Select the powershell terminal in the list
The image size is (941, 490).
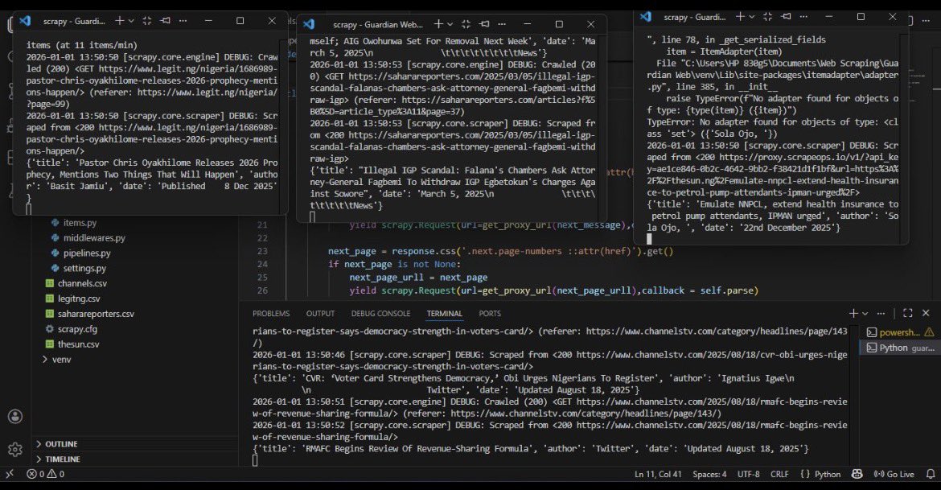pos(900,332)
